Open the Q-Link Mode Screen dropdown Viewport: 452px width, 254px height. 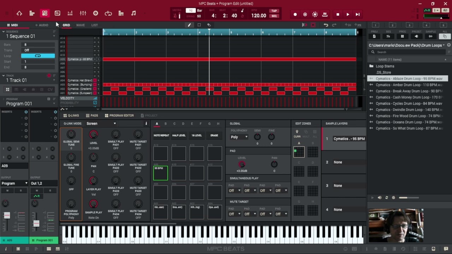pyautogui.click(x=101, y=123)
